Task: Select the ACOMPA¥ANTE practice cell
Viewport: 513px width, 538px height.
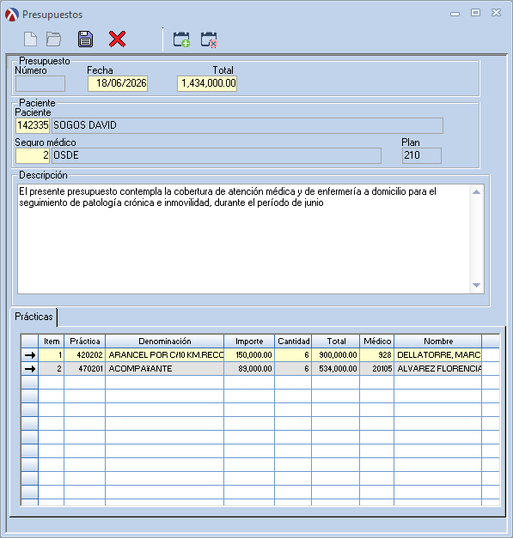Action: click(x=165, y=369)
